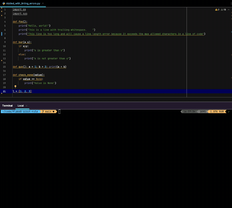Close the Local terminal session tab
The height and width of the screenshot is (208, 232).
[x=27, y=106]
